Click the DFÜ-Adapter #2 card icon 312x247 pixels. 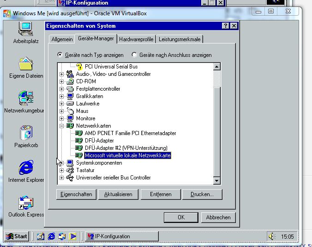pyautogui.click(x=79, y=148)
